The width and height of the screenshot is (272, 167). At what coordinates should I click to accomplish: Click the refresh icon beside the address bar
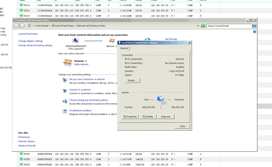pyautogui.click(x=203, y=26)
